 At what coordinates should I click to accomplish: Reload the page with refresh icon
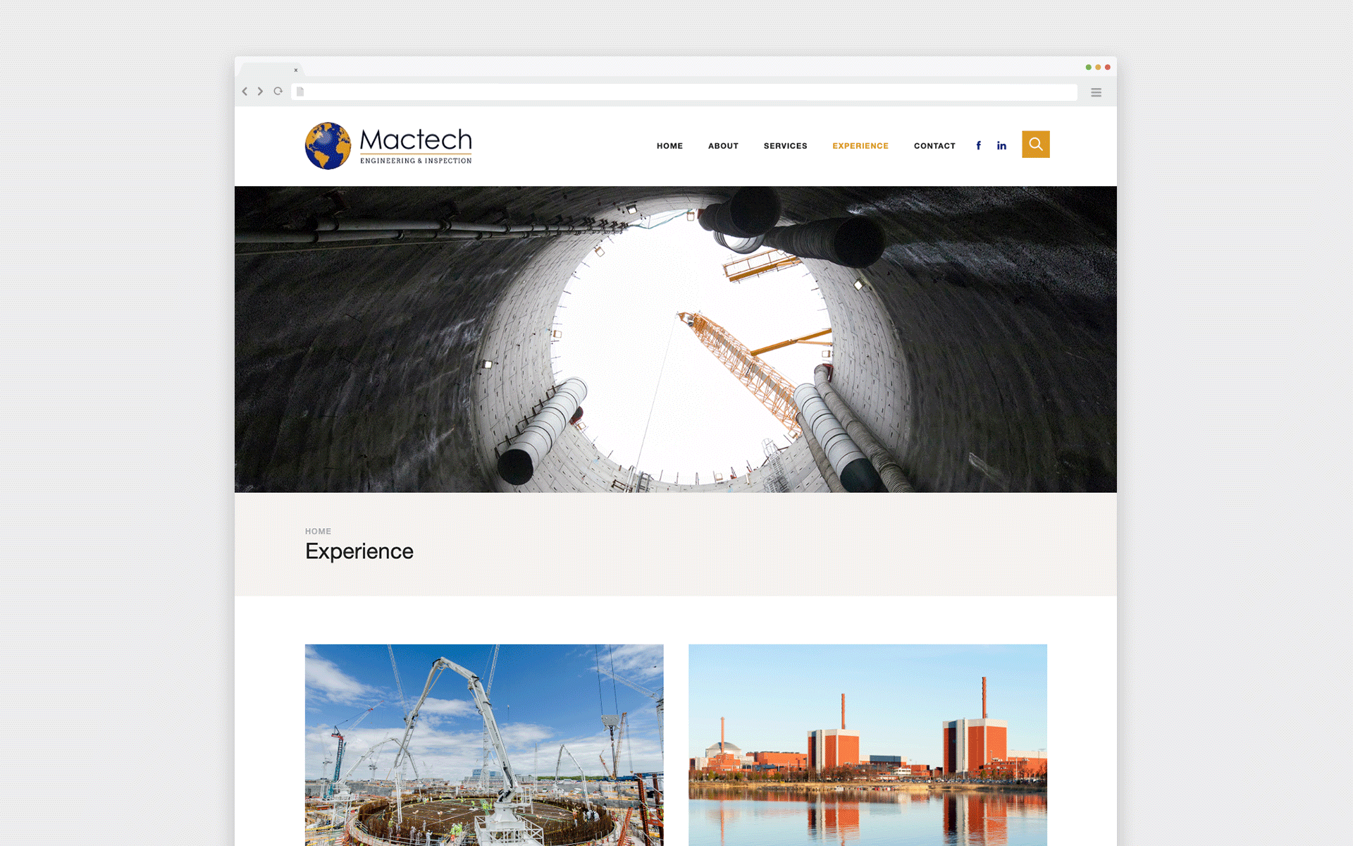(278, 91)
